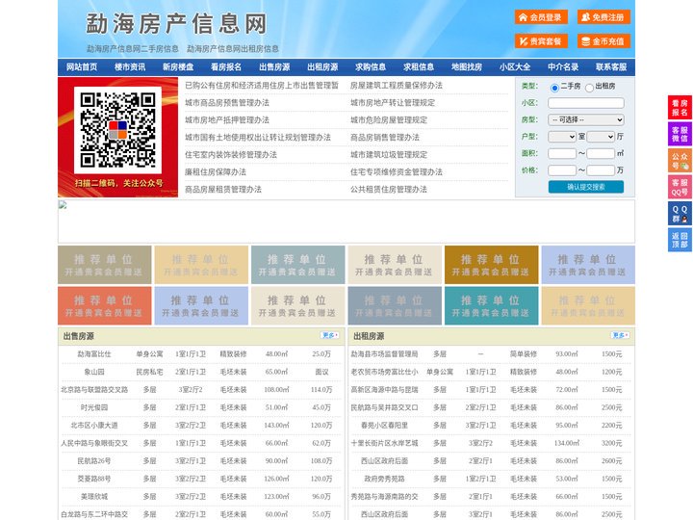Click the 会员登录 button
Screen dimensions: 693x520
pyautogui.click(x=541, y=17)
